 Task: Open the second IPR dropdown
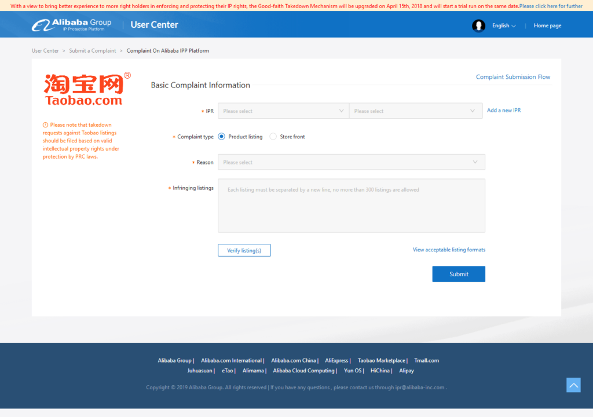click(x=416, y=111)
